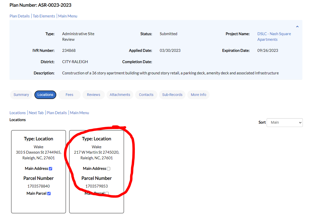The image size is (318, 217).
Task: Open DSLC - Nash Square Apartments project link
Action: pos(274,37)
